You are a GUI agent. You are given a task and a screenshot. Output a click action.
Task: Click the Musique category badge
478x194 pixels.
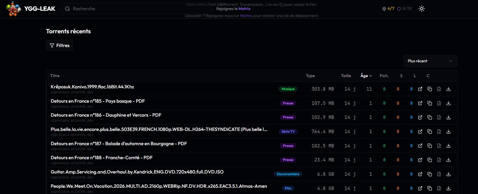288,89
